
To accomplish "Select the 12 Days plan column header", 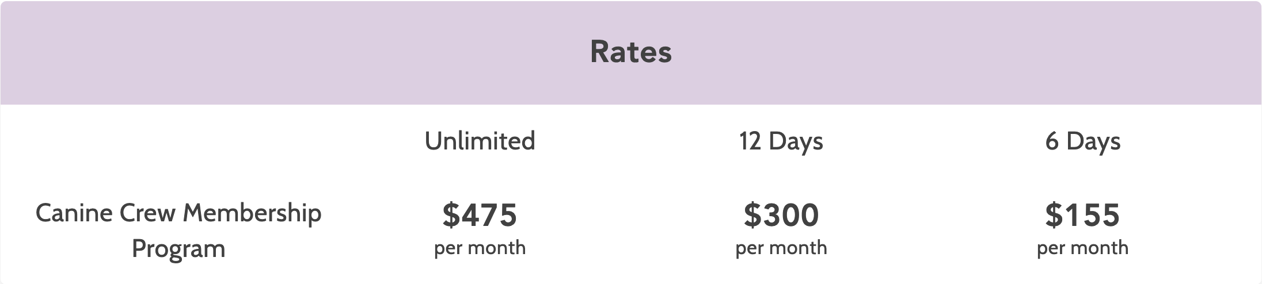I will [781, 141].
